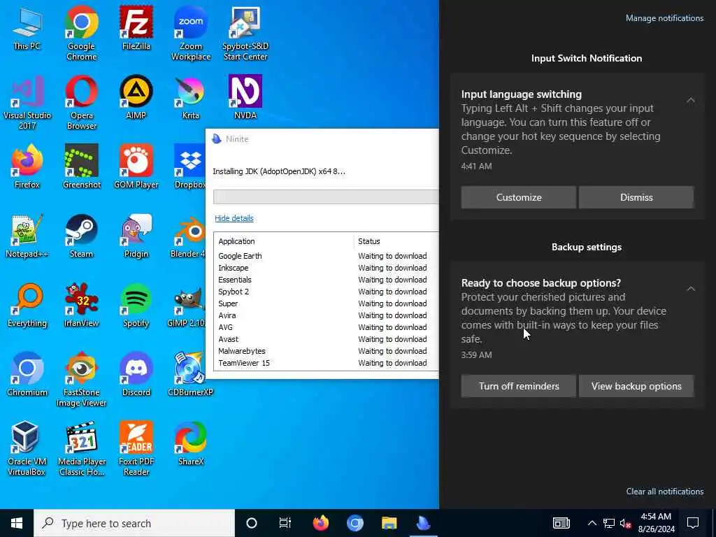
Task: Click Application column header in Ninite
Action: point(284,241)
